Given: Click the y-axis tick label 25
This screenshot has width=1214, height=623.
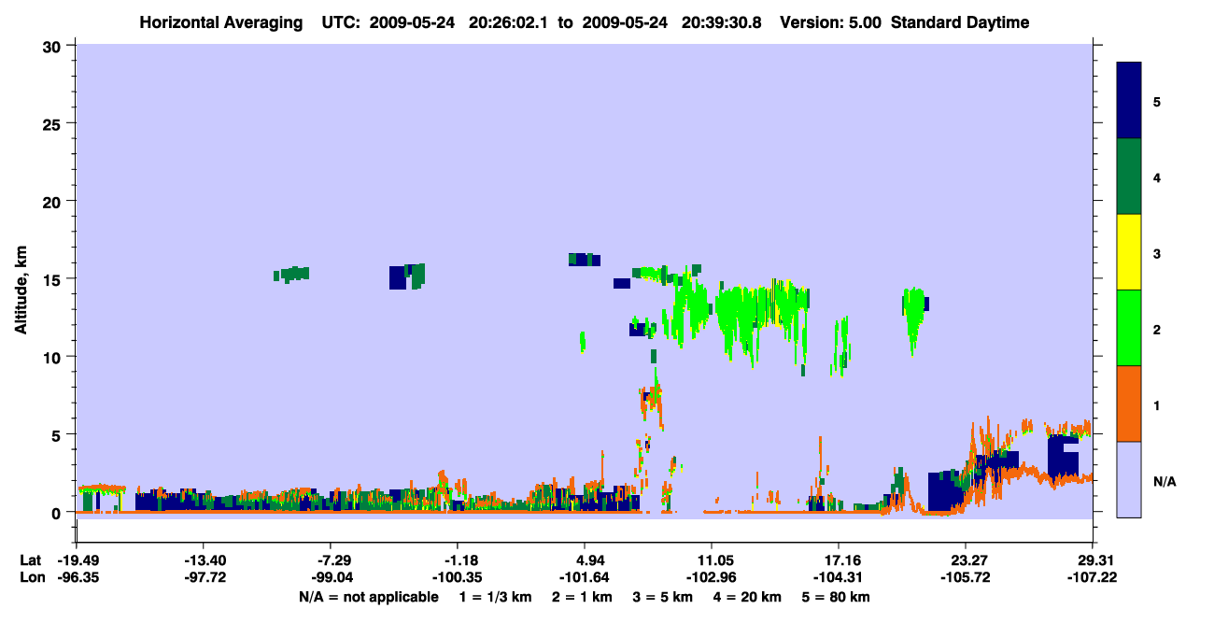Looking at the screenshot, I should (x=54, y=123).
